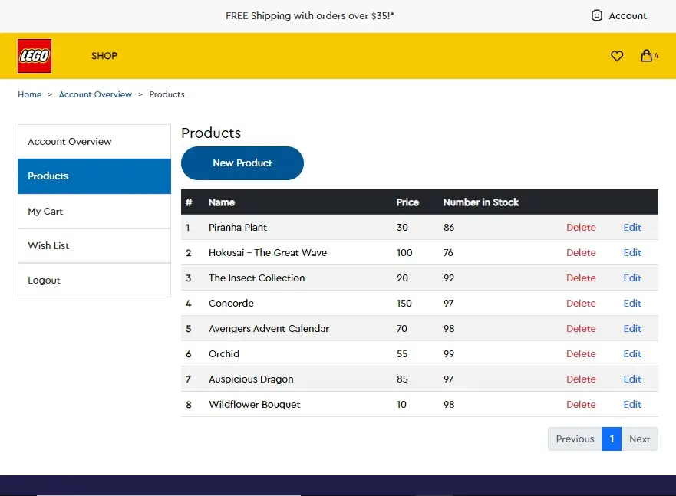This screenshot has width=676, height=496.
Task: Edit the Concorde product
Action: pyautogui.click(x=632, y=304)
